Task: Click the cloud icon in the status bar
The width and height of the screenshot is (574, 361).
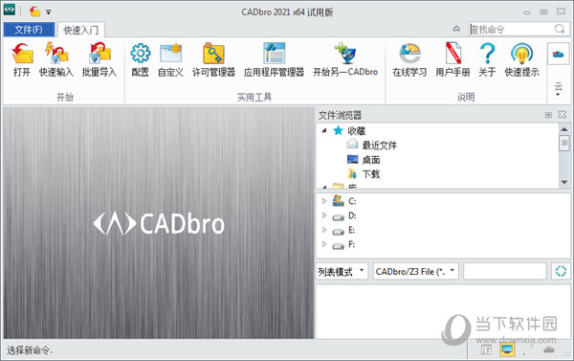Action: (x=549, y=350)
